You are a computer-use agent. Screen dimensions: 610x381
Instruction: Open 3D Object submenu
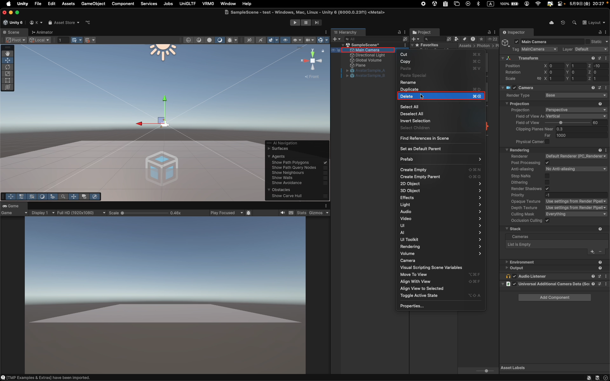pos(441,190)
